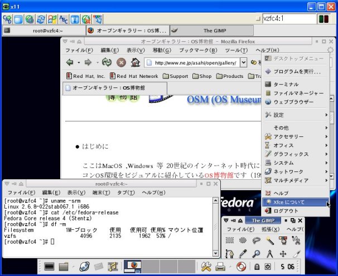
Task: Click the globe with red X disconnect icon
Action: 86,19
